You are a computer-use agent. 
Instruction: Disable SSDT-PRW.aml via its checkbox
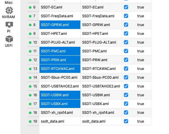pyautogui.click(x=126, y=60)
